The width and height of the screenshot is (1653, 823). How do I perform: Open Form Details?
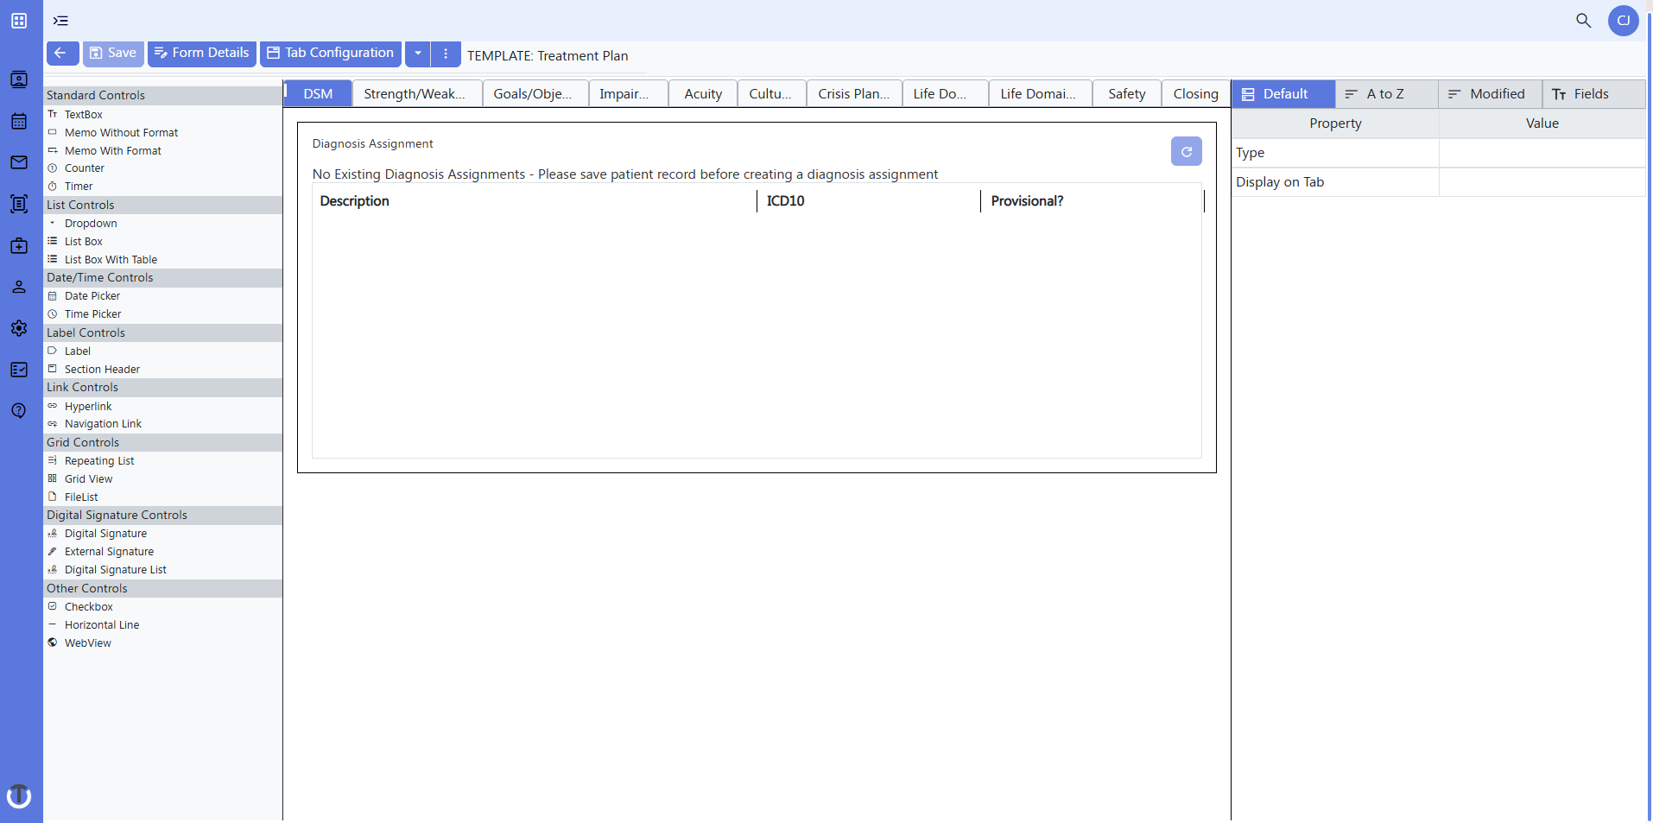point(201,53)
